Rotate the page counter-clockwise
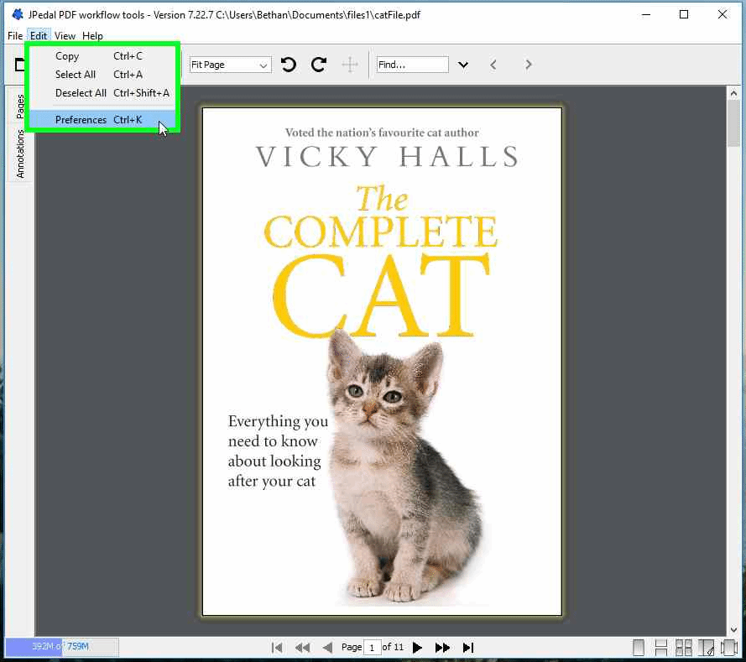 289,65
